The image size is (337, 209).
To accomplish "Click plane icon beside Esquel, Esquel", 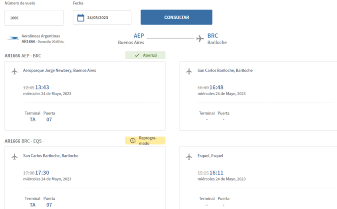I will (189, 157).
